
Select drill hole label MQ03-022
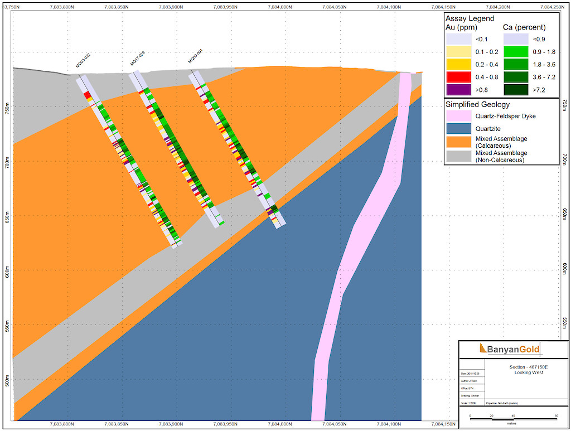pyautogui.click(x=83, y=60)
